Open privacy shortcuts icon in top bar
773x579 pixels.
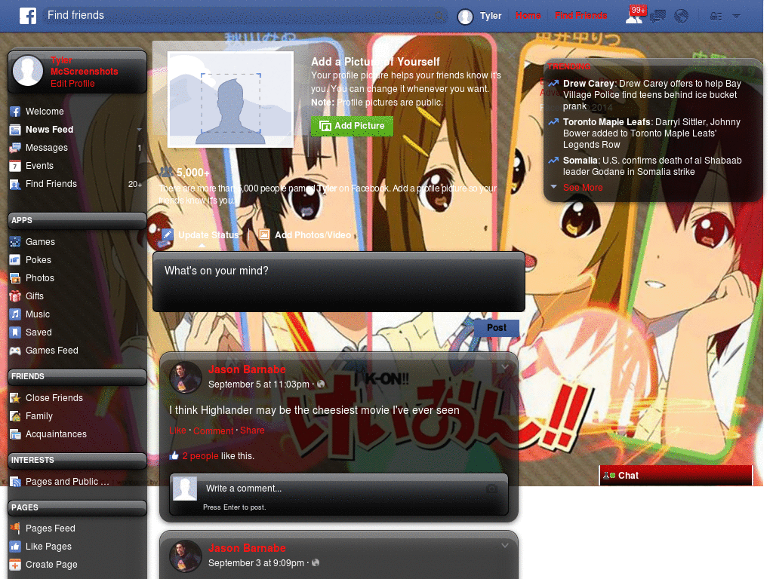tap(716, 17)
